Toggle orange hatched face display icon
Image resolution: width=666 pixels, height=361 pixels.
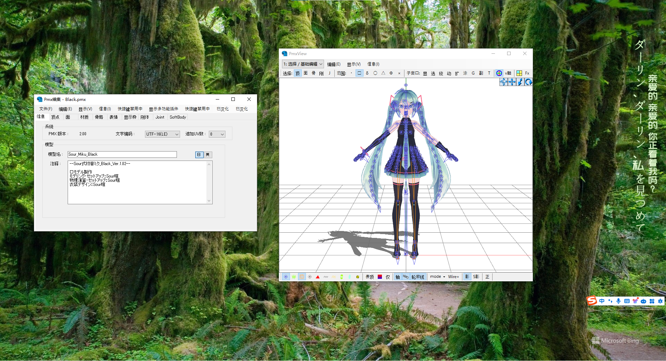pos(302,277)
